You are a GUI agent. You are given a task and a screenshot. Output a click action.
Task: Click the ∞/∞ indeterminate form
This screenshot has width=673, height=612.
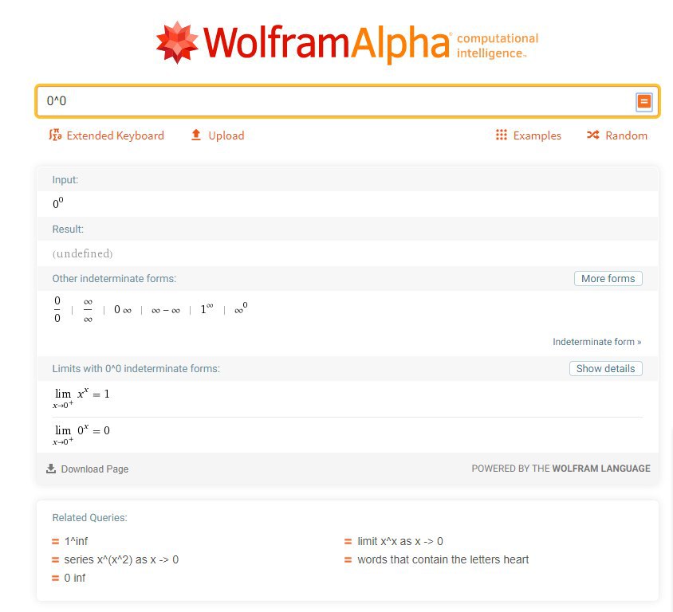point(88,310)
